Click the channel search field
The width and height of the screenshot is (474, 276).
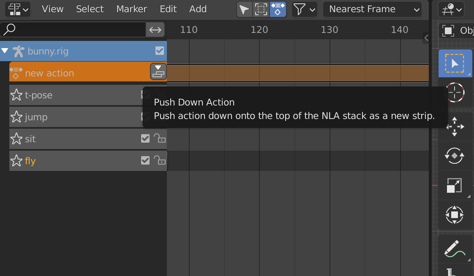click(x=72, y=30)
